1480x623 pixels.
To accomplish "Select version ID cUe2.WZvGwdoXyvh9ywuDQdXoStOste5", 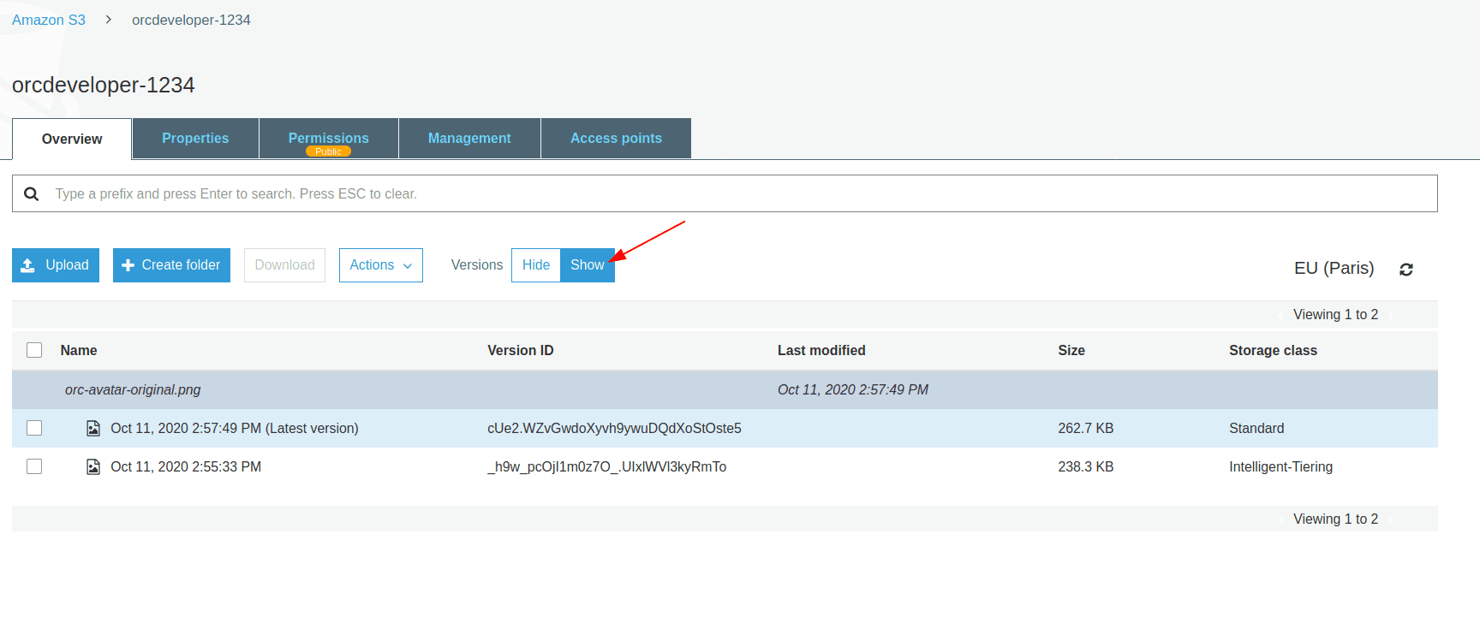I will [614, 428].
